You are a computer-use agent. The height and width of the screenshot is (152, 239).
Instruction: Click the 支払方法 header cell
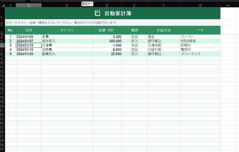click(x=163, y=30)
